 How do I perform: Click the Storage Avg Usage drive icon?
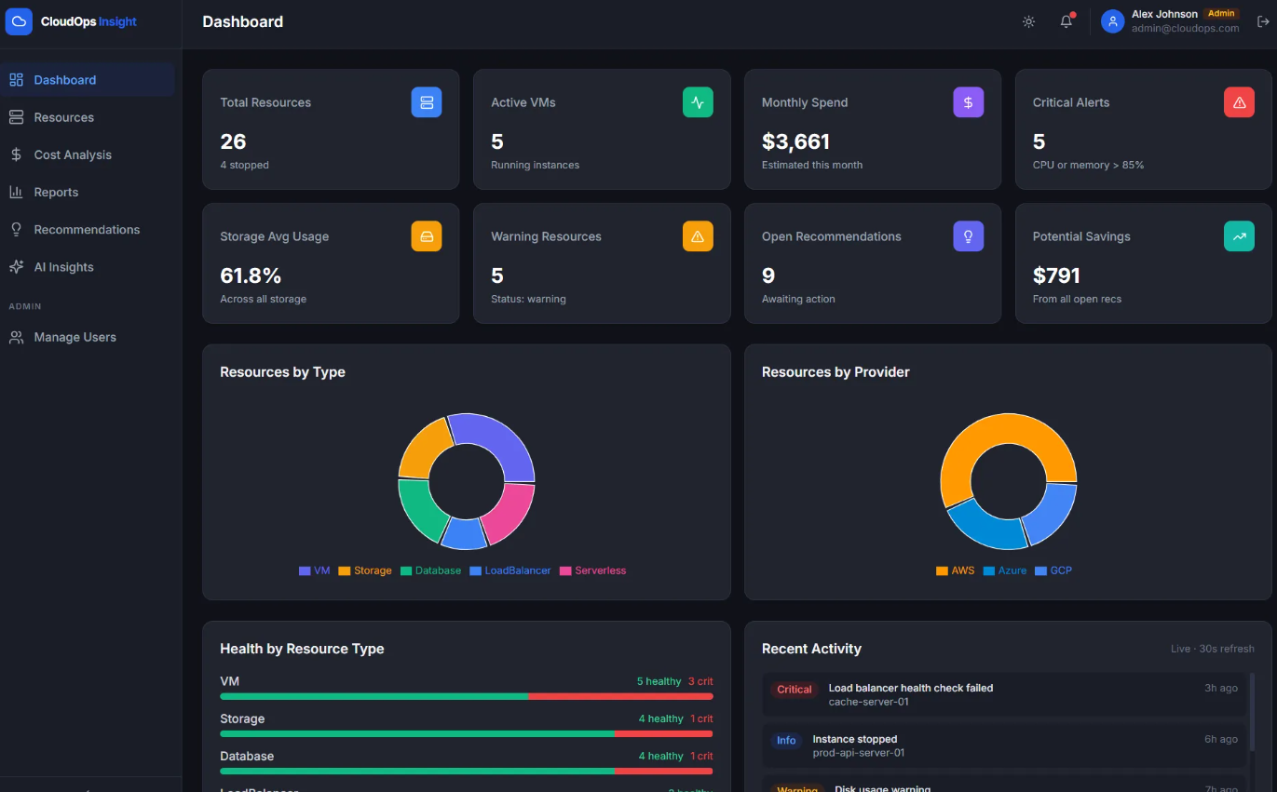tap(427, 236)
